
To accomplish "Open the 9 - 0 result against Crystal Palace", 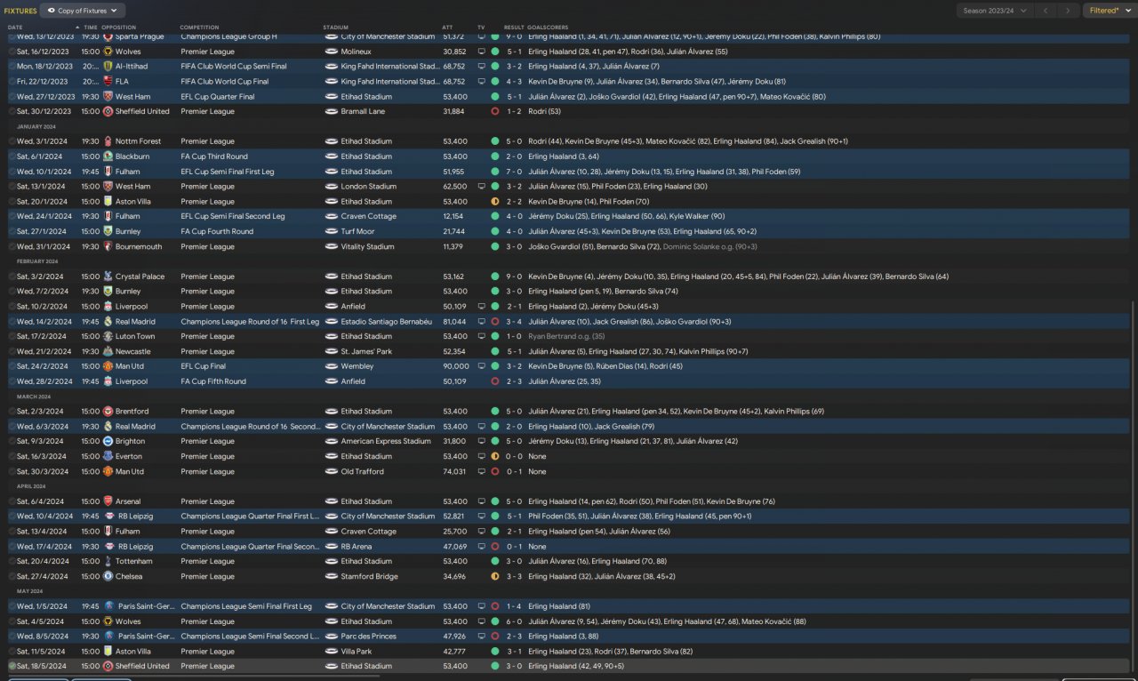I will 516,276.
